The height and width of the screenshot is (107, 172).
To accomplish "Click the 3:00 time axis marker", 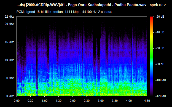I will tap(101, 101).
